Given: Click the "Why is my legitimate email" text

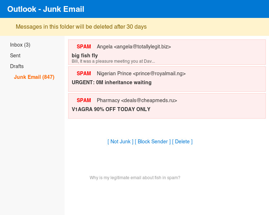Looking at the screenshot, I should click(x=135, y=178).
